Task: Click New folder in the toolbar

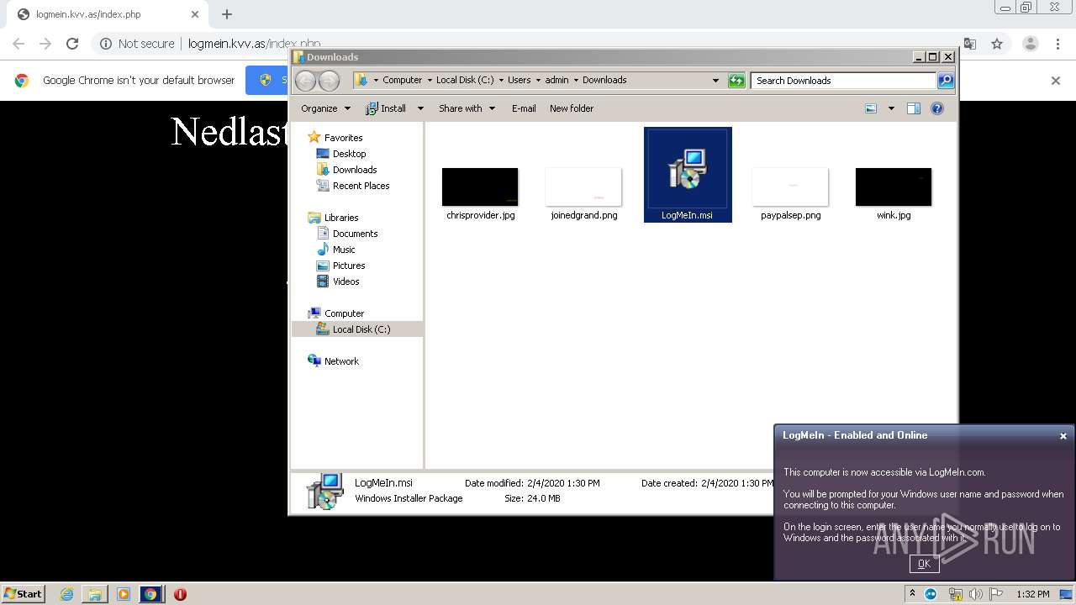Action: 572,108
